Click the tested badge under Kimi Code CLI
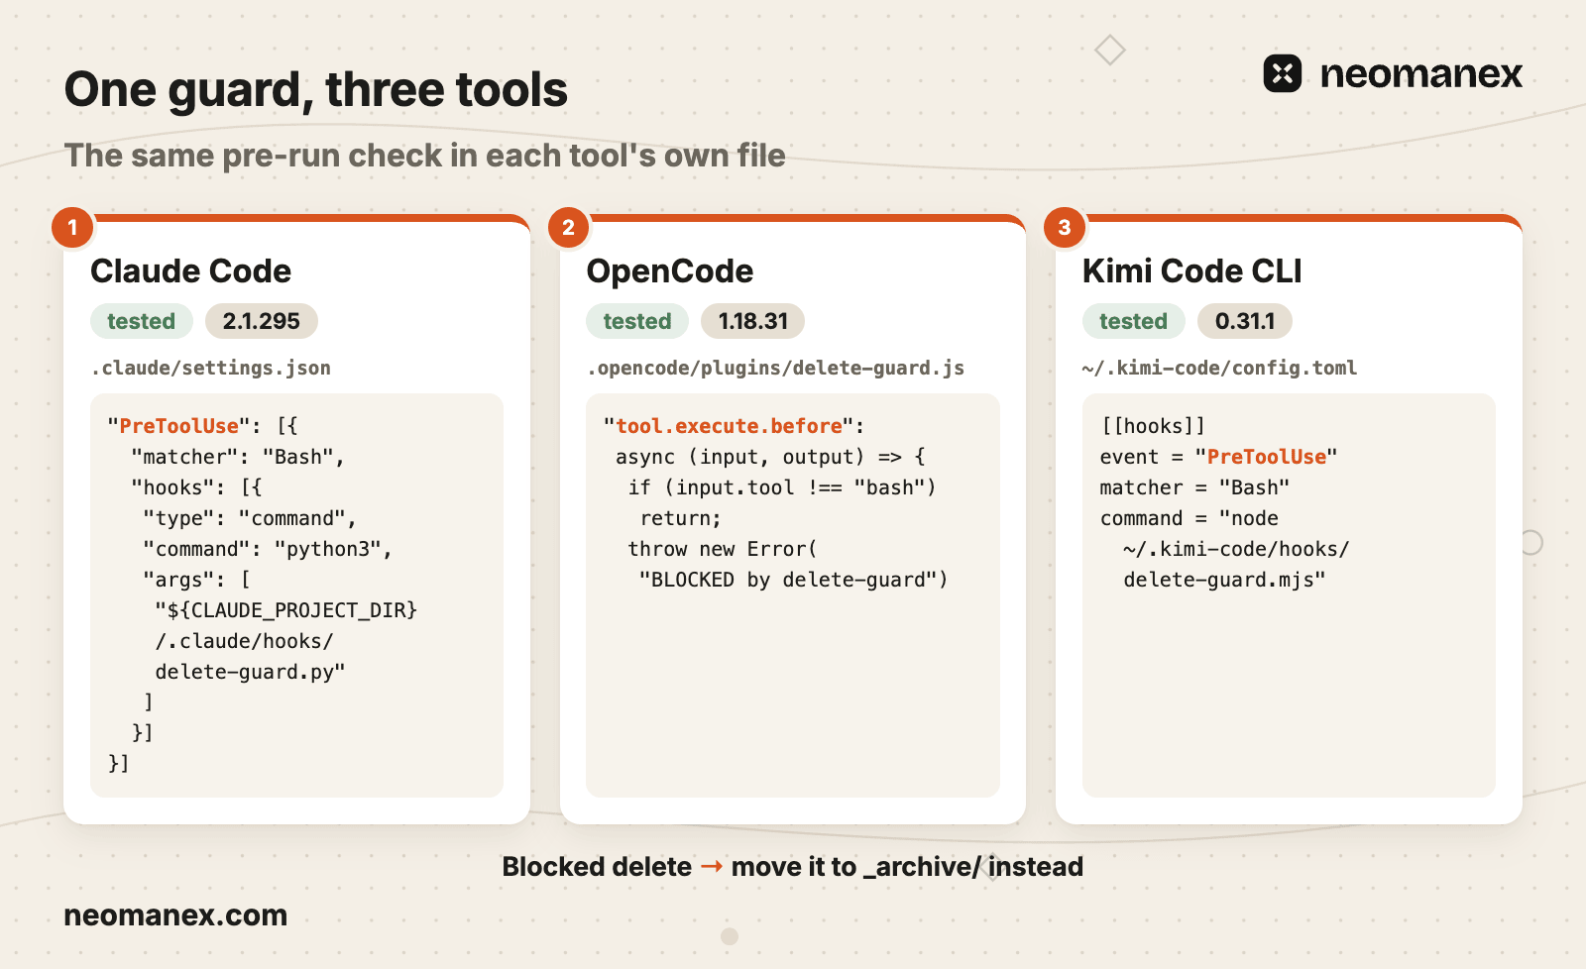 1133,321
